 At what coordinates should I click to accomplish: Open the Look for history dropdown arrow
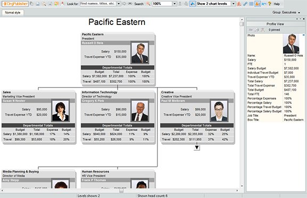(119, 4)
